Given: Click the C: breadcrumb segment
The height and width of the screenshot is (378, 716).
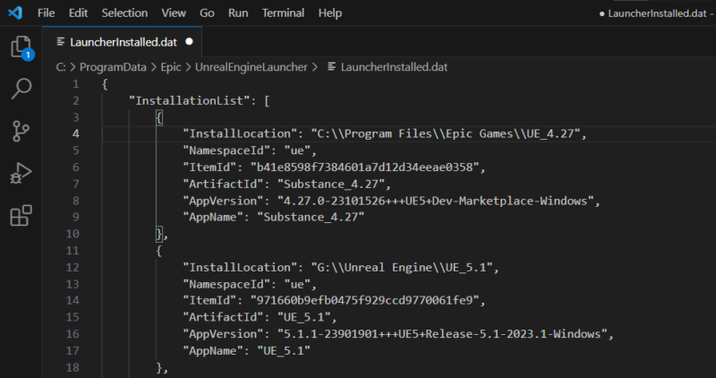Looking at the screenshot, I should coord(61,67).
